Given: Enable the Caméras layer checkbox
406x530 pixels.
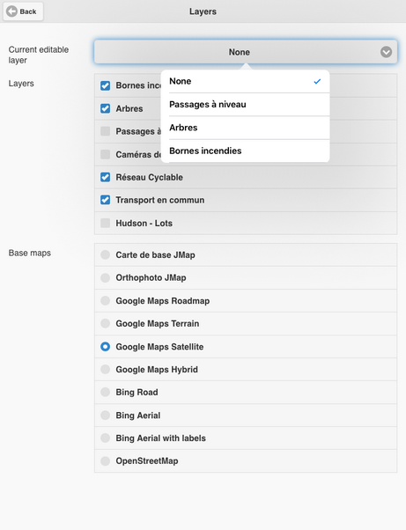Looking at the screenshot, I should click(105, 154).
